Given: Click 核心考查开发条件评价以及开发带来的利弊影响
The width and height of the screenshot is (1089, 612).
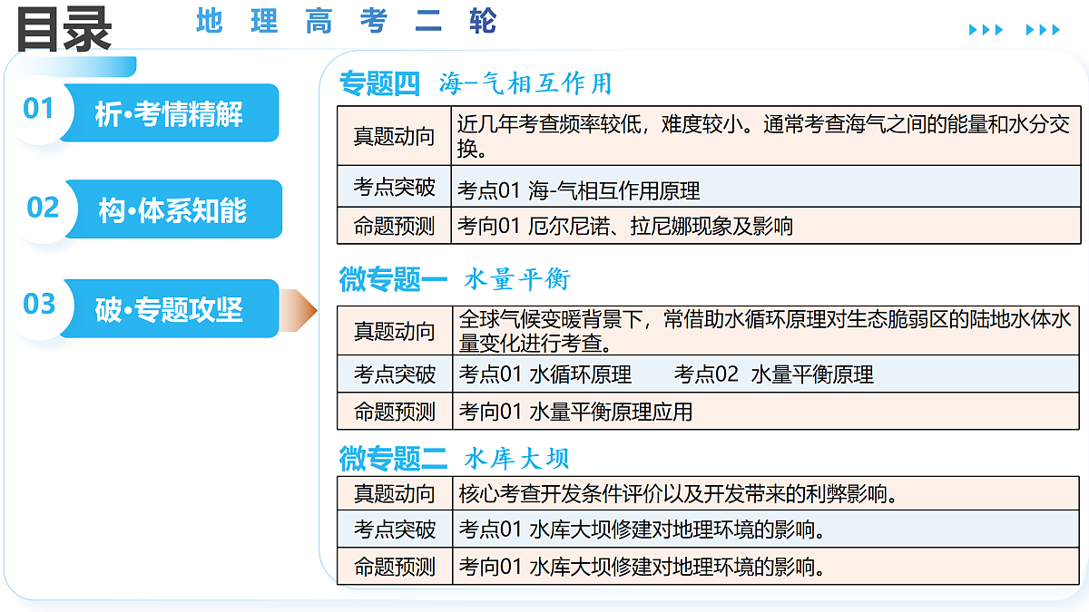Looking at the screenshot, I should (x=680, y=494).
